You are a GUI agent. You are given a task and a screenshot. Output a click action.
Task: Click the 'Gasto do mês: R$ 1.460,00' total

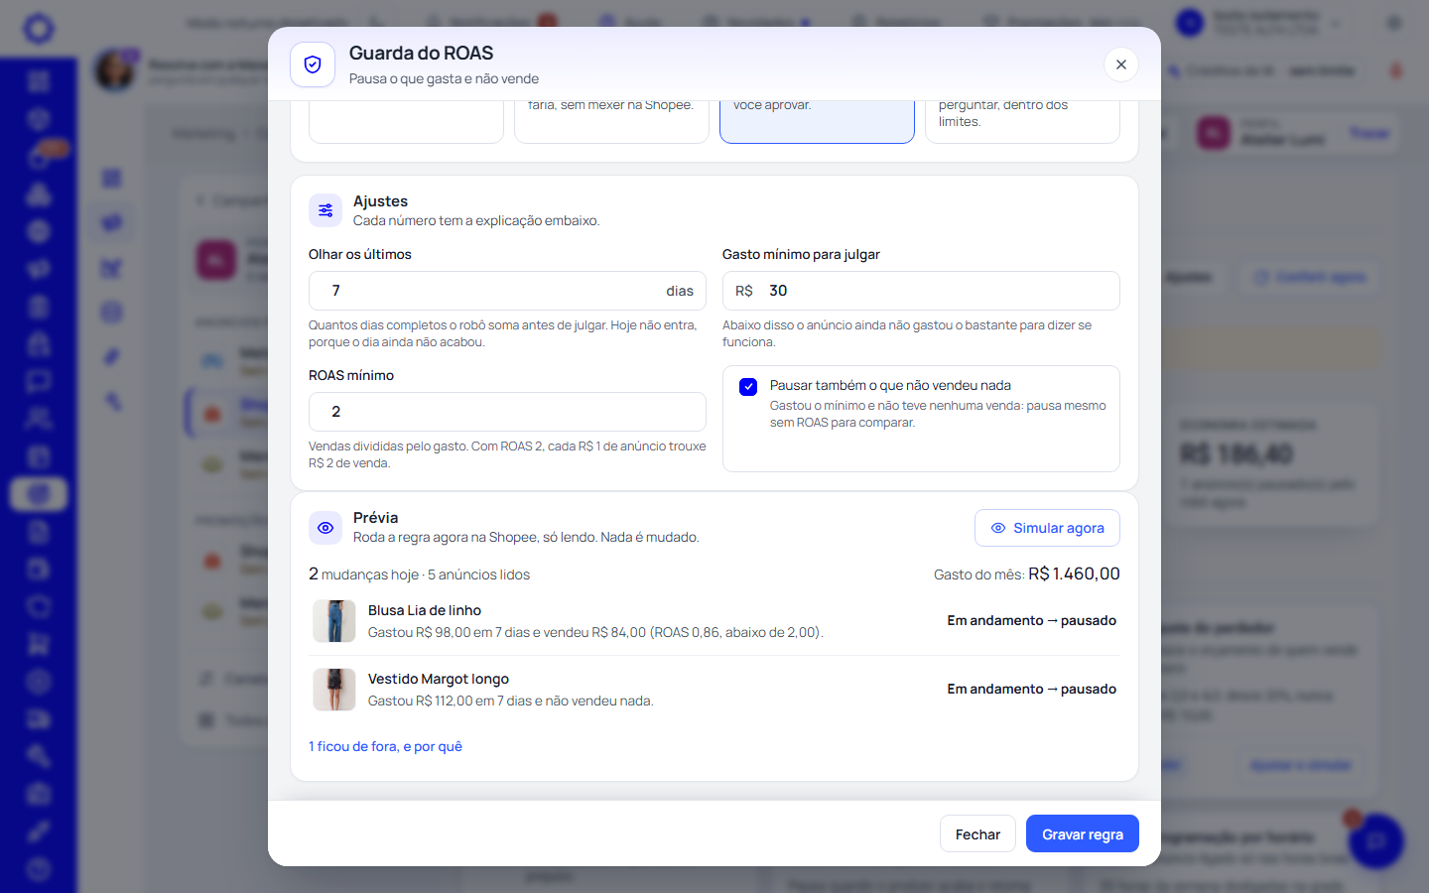point(1027,574)
